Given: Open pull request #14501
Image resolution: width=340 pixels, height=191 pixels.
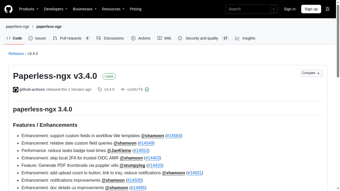Looking at the screenshot, I should click(195, 173).
